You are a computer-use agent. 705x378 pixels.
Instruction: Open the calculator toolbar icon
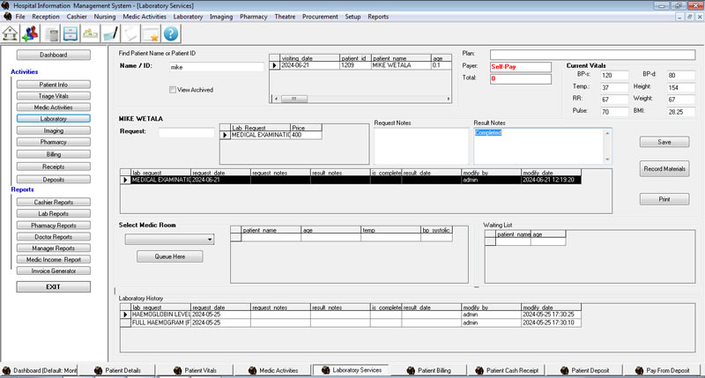coord(52,33)
